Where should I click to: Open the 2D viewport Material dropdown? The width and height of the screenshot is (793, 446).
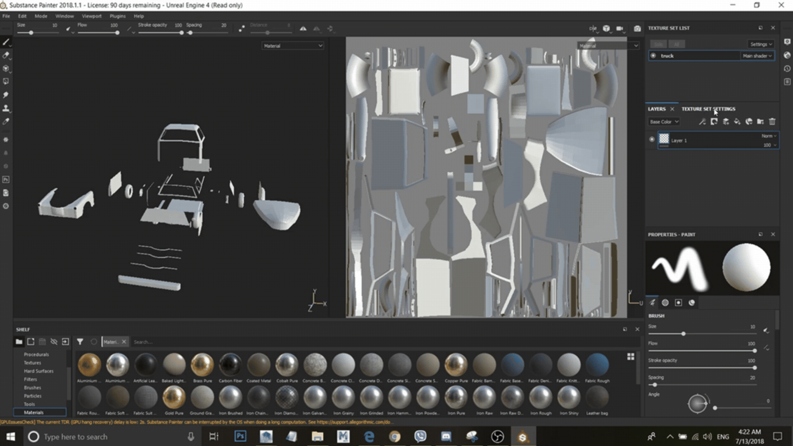[608, 46]
